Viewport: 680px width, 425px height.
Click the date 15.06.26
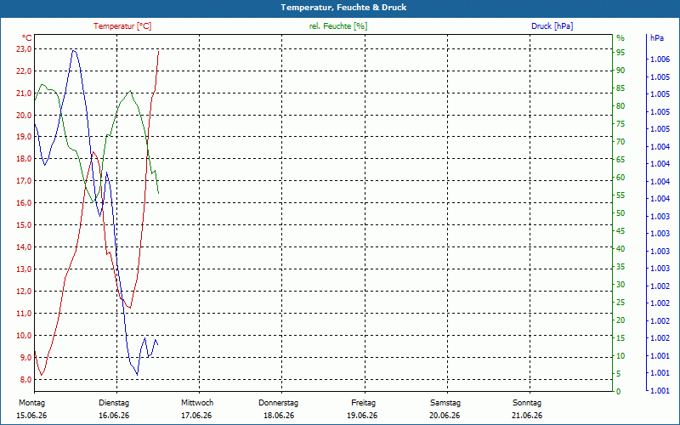(31, 416)
